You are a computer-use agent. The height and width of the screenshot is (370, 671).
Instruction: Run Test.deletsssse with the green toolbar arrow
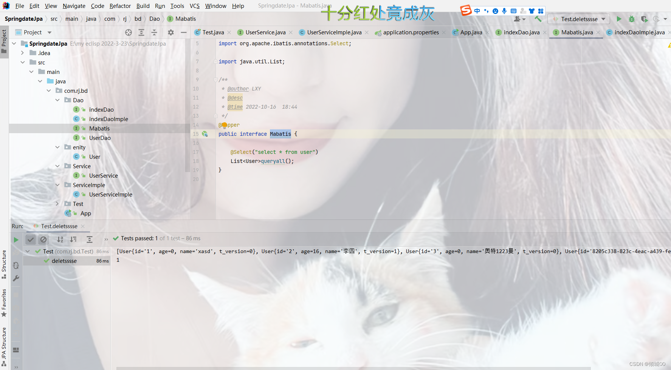pos(619,19)
